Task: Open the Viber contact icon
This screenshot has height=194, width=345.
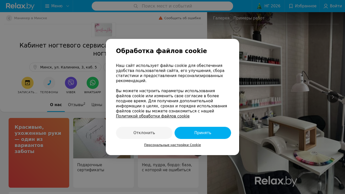Action: tap(71, 83)
